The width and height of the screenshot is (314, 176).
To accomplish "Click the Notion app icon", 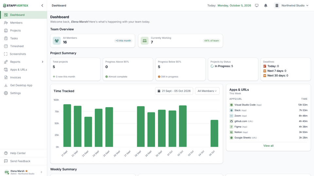I will 231,132.
